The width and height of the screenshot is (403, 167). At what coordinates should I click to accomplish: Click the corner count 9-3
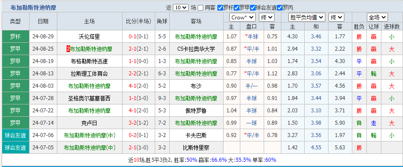pyautogui.click(x=162, y=98)
